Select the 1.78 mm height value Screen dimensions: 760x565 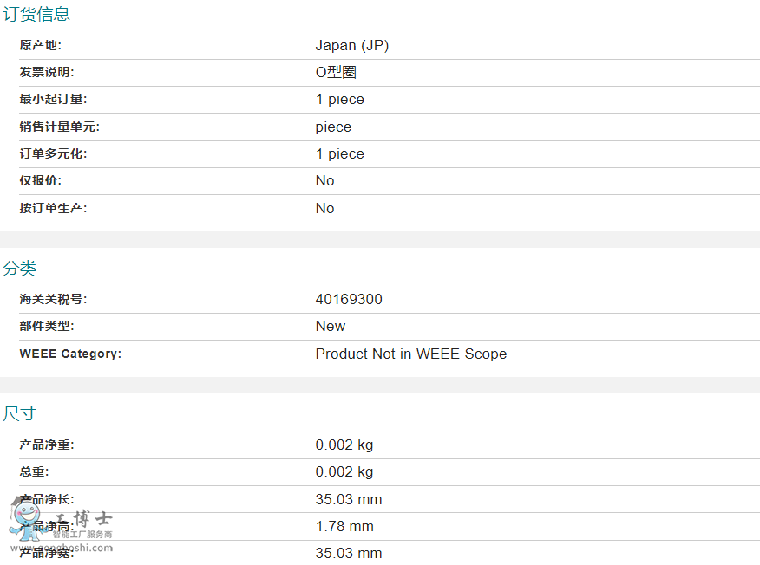(344, 527)
